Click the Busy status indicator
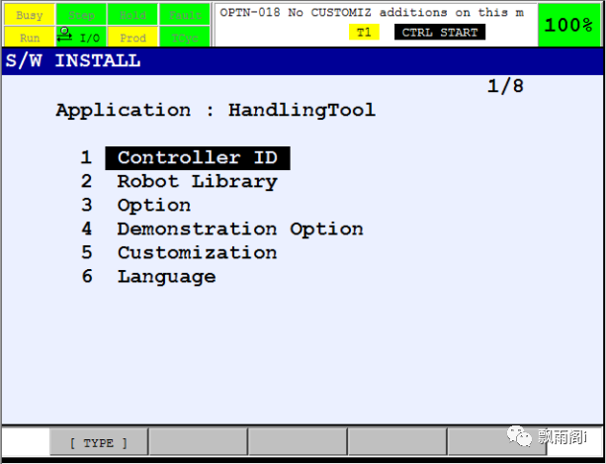Image resolution: width=606 pixels, height=464 pixels. (30, 15)
